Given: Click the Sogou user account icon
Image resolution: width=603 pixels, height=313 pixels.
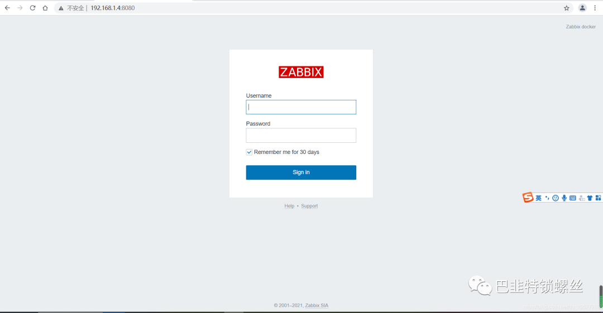Looking at the screenshot, I should point(581,198).
